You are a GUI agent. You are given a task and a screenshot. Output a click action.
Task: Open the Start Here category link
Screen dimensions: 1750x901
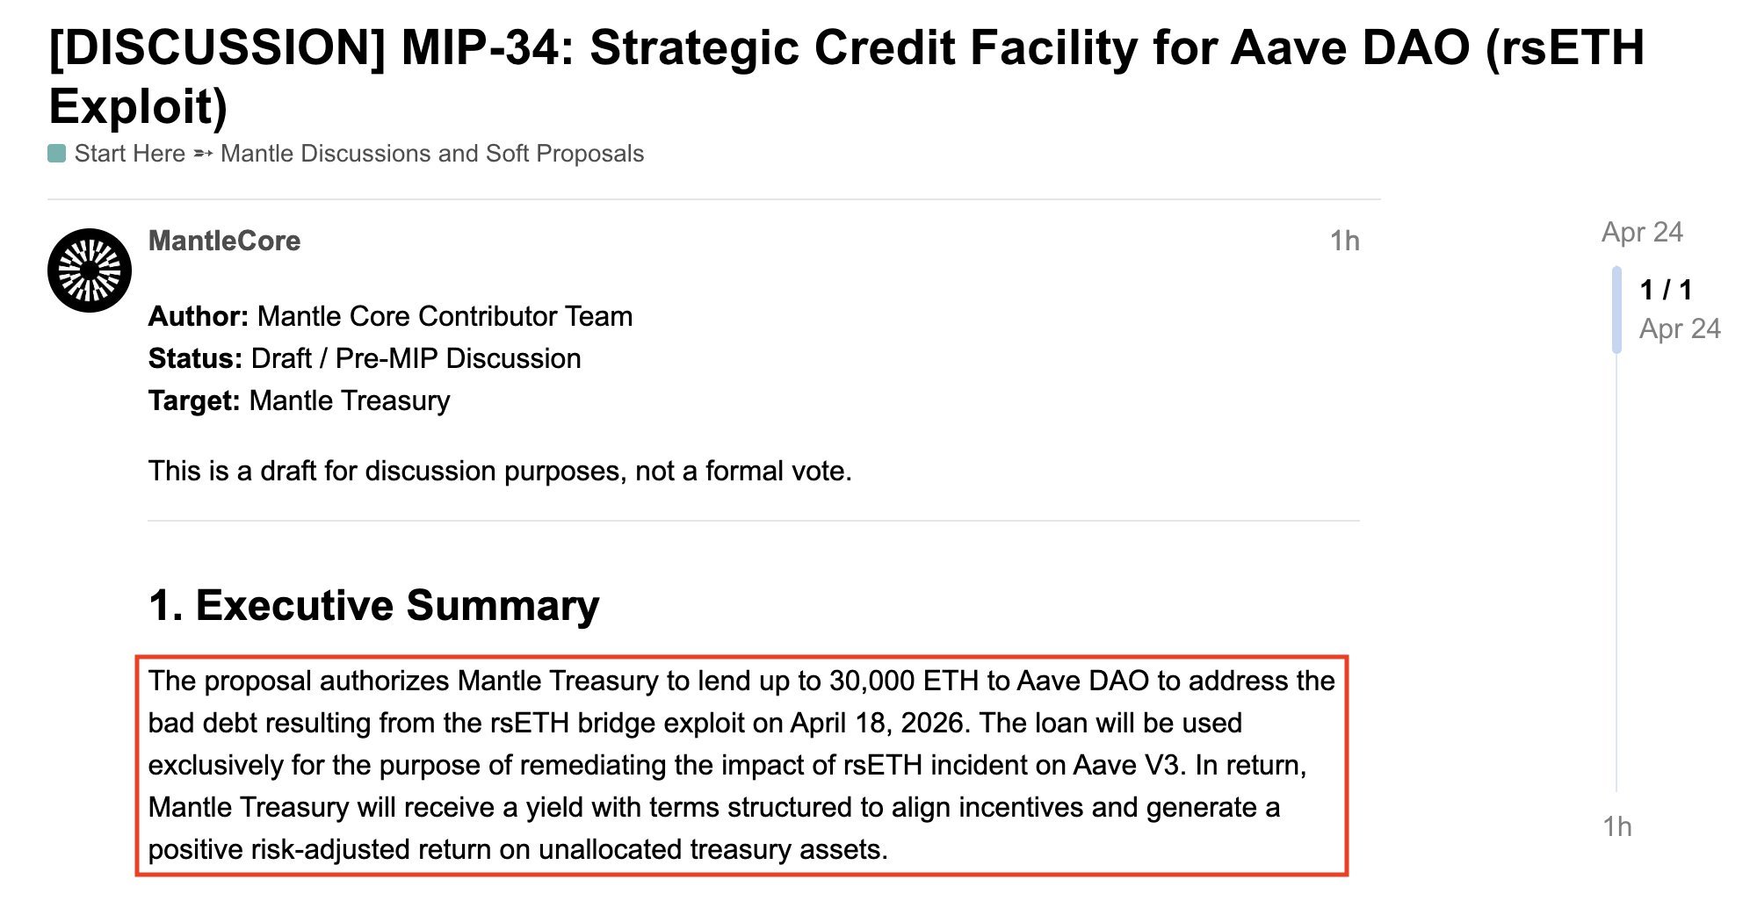point(129,154)
